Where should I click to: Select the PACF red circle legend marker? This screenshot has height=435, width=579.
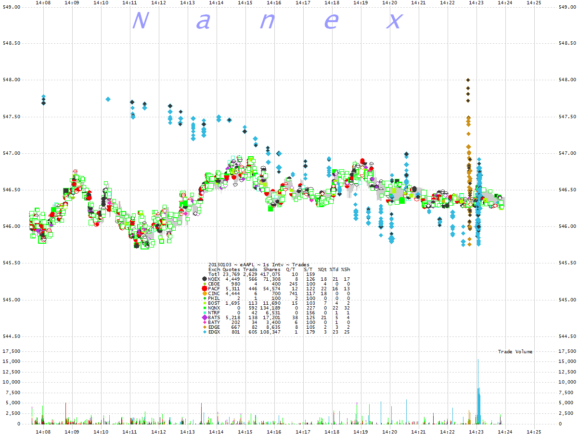tap(205, 288)
